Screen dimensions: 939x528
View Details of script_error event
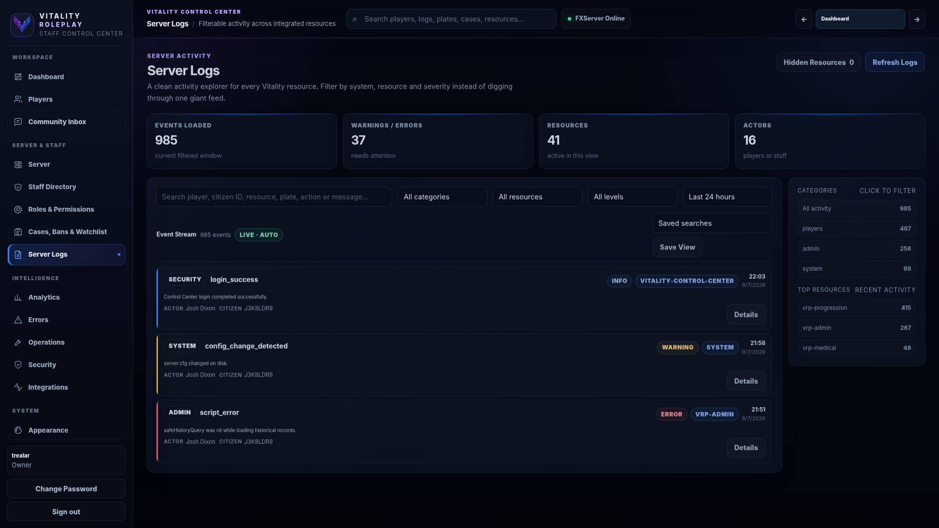point(746,447)
